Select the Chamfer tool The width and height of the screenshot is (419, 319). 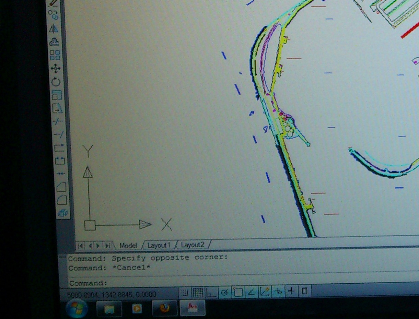pos(61,187)
